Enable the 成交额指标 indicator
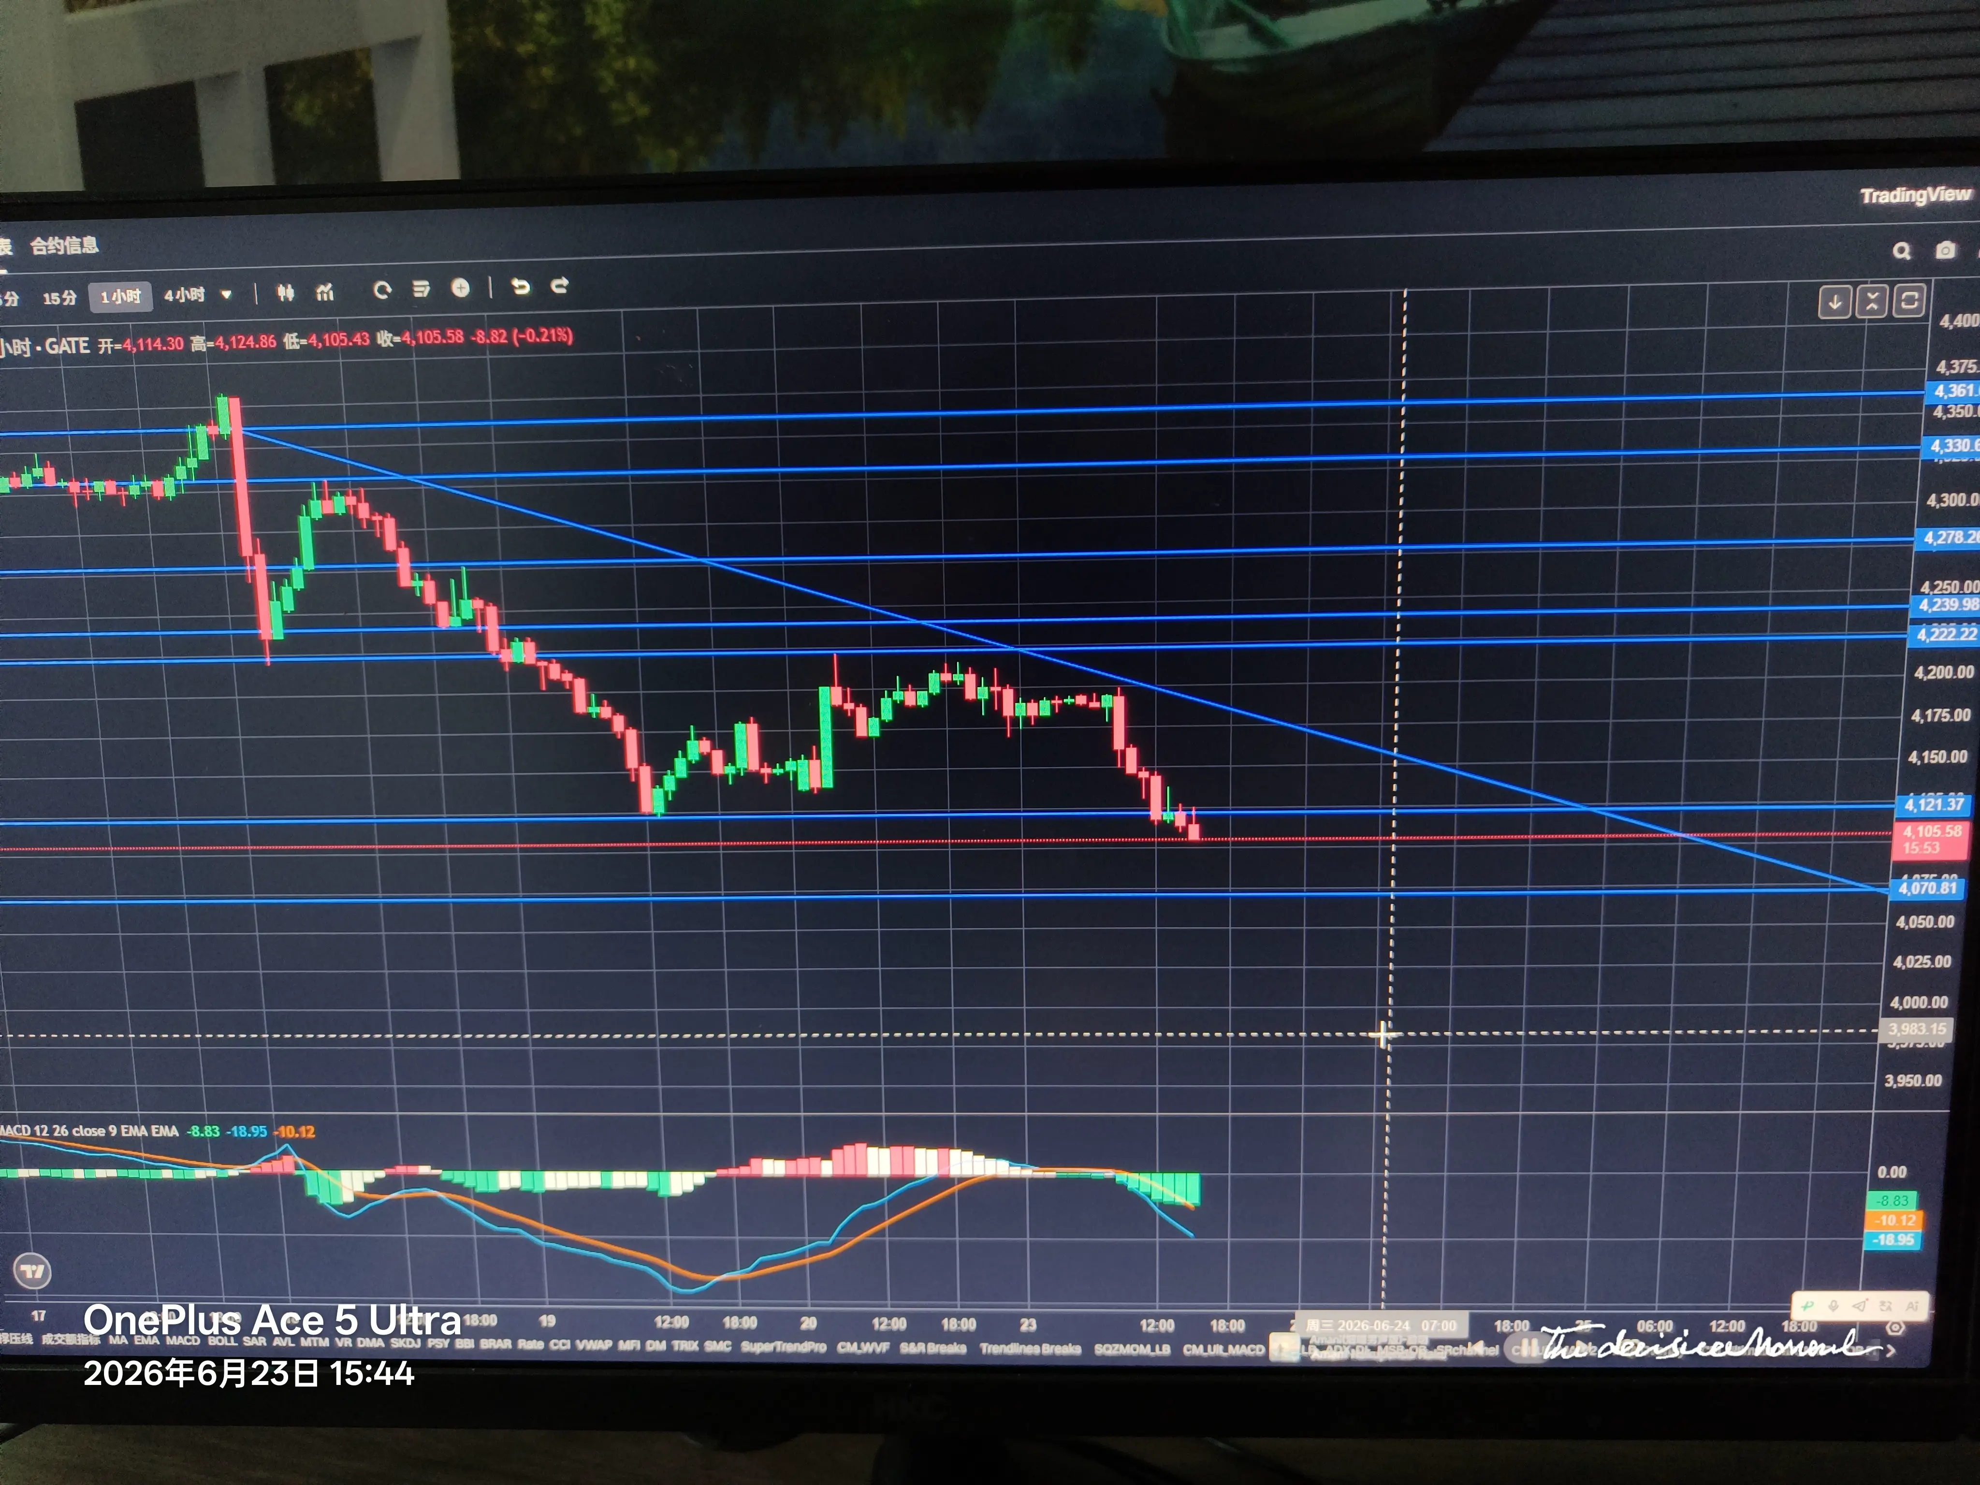Screen dimensions: 1980x1485 [71, 1339]
